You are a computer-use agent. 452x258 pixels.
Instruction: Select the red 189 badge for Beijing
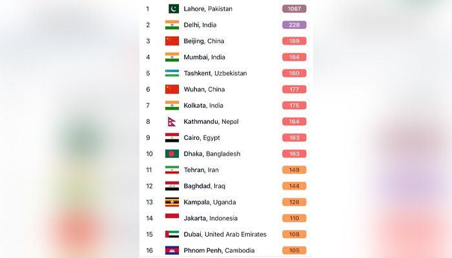click(294, 41)
